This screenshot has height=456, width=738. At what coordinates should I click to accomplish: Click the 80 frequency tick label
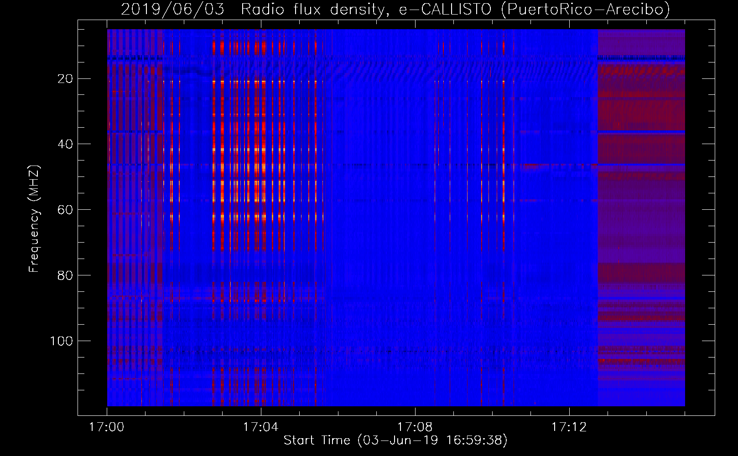(66, 275)
